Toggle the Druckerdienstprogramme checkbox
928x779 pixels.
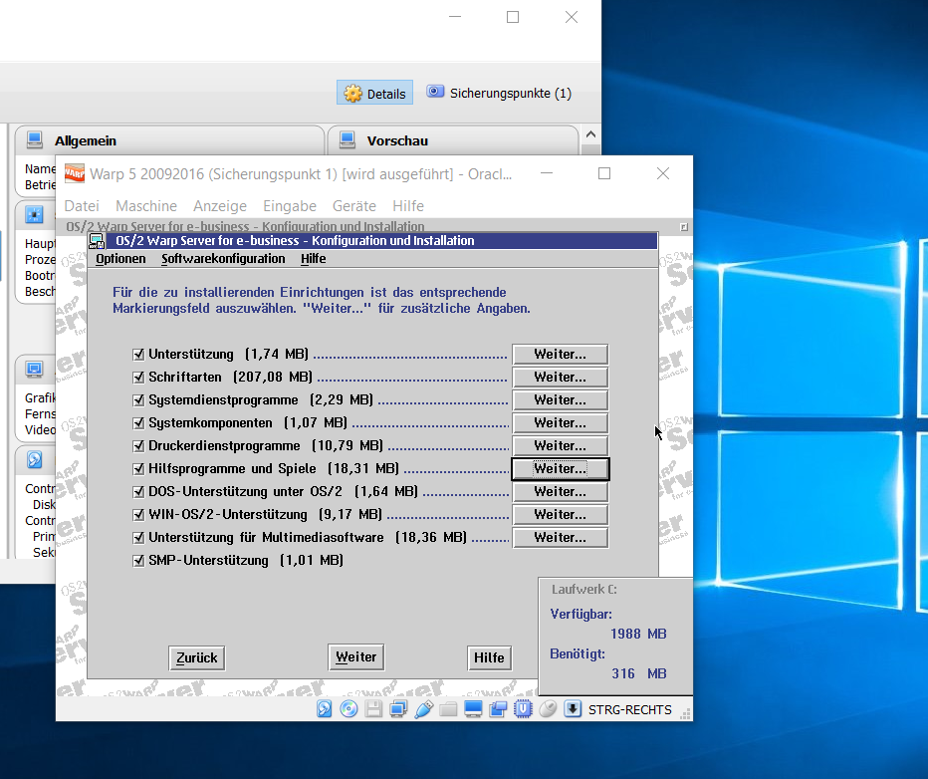coord(138,445)
